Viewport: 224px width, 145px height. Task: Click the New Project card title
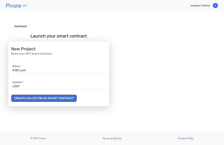23,49
